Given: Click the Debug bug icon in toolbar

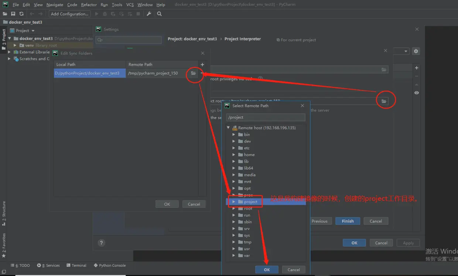Looking at the screenshot, I should tap(105, 14).
